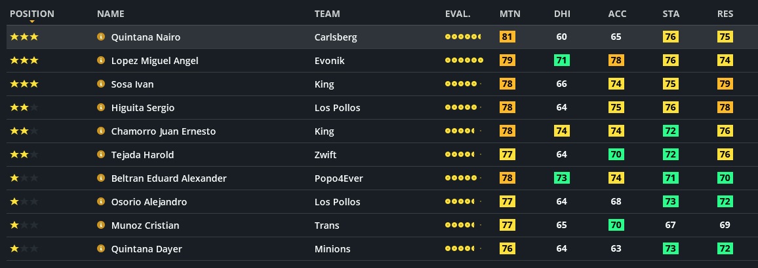Sort riders by DHI column header
Screen dimensions: 758x268
[x=562, y=14]
